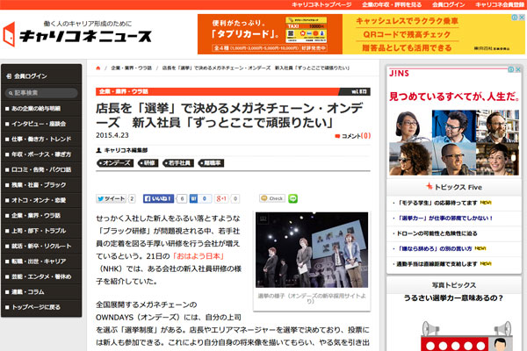Open 仕事・働き方・トレンド category
The image size is (527, 351).
(41, 139)
